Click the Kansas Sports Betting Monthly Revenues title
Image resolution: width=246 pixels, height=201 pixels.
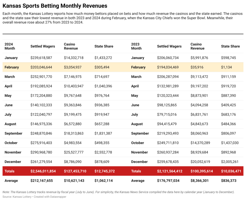pyautogui.click(x=55, y=6)
